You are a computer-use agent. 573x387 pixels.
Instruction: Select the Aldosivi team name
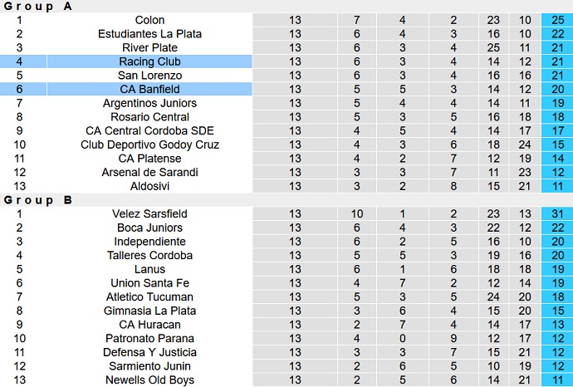pos(149,186)
